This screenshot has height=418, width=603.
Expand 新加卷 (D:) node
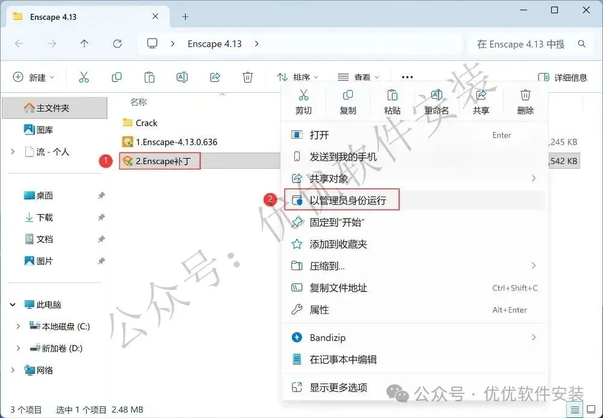tap(18, 349)
